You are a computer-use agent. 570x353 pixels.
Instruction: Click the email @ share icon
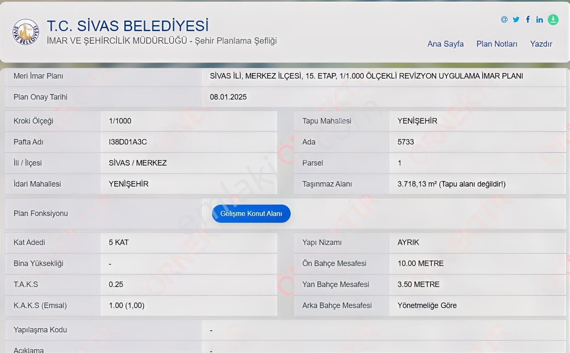click(504, 19)
